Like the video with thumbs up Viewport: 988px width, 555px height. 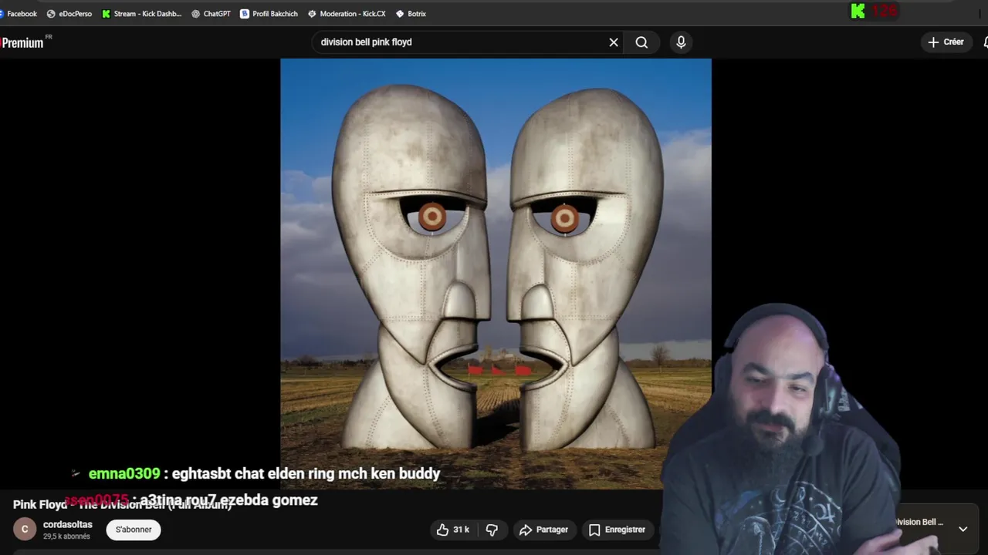point(453,530)
